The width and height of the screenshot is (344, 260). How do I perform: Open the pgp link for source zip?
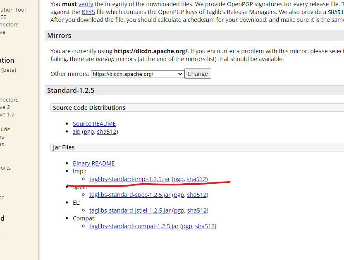click(88, 132)
